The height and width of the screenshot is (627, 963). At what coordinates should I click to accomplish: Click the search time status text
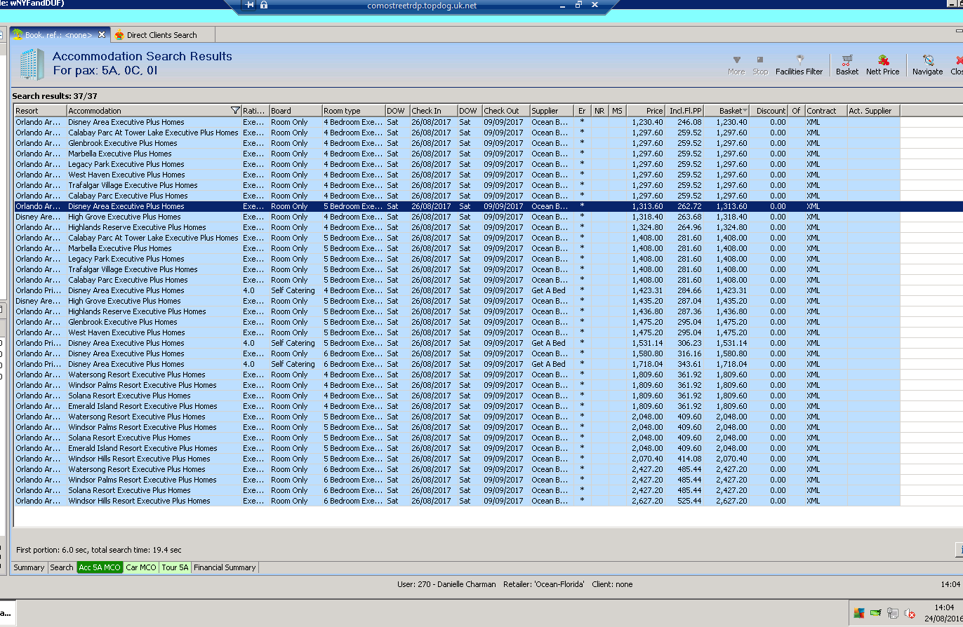98,550
